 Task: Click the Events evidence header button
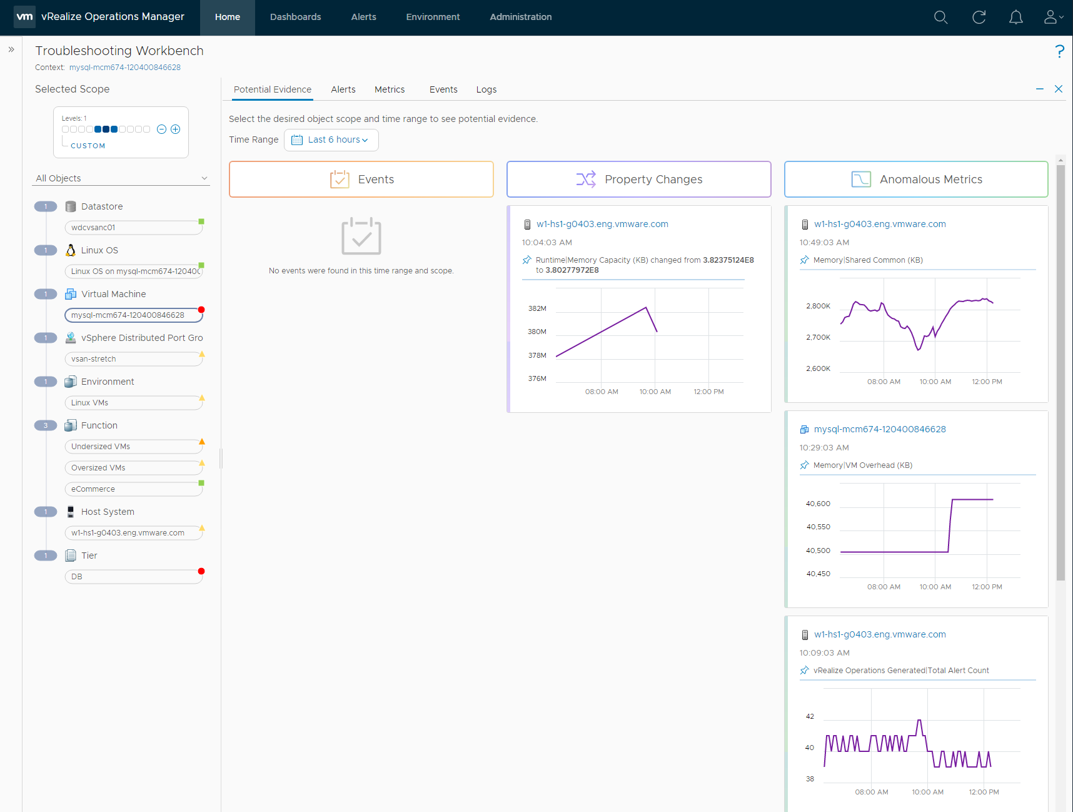tap(361, 180)
